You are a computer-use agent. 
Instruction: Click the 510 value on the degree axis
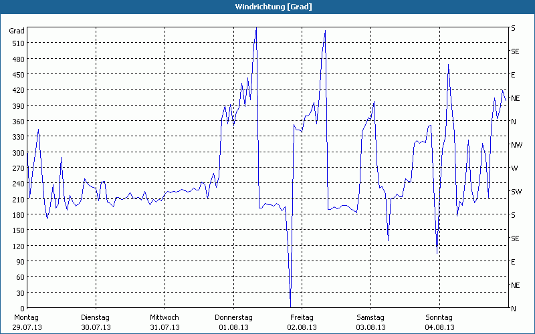[x=18, y=43]
